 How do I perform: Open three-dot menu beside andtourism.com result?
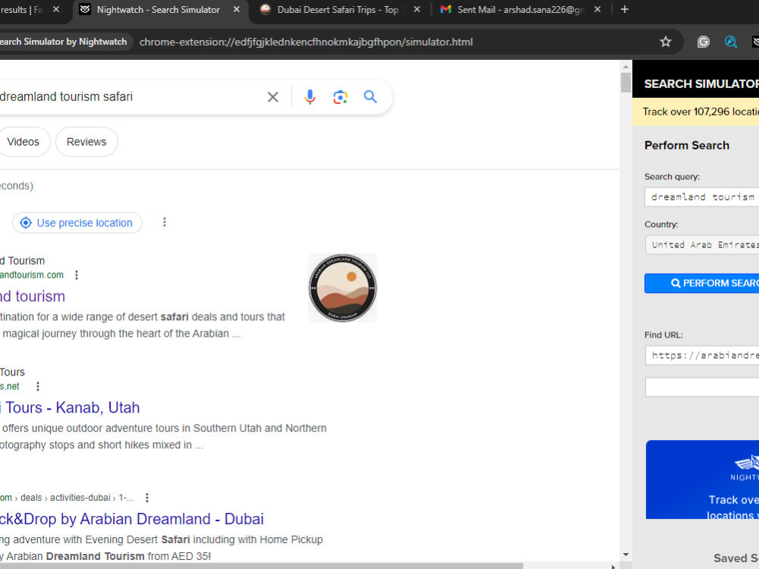click(77, 275)
